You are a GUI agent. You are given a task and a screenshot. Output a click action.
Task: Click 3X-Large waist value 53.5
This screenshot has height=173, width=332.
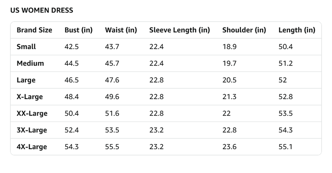[112, 130]
